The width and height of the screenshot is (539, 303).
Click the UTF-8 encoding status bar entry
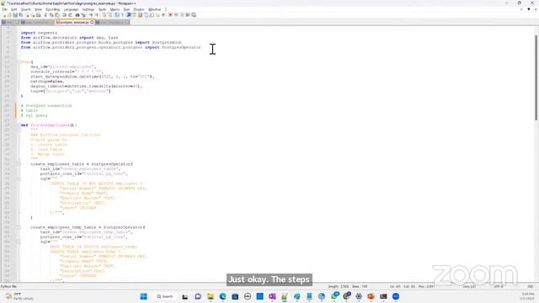(x=499, y=286)
